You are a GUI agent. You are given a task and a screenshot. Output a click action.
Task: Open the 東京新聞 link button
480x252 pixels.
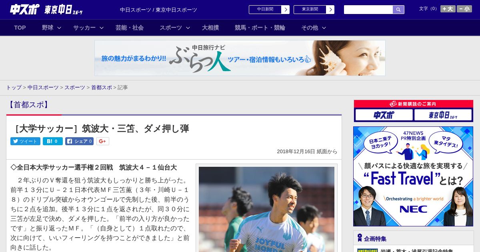click(x=310, y=10)
